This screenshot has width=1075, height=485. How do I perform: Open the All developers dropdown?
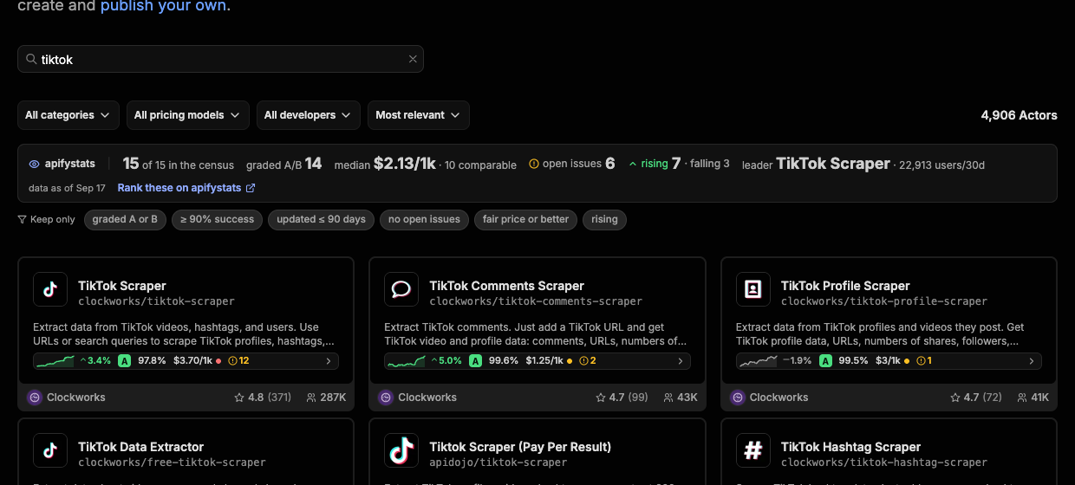[x=309, y=115]
